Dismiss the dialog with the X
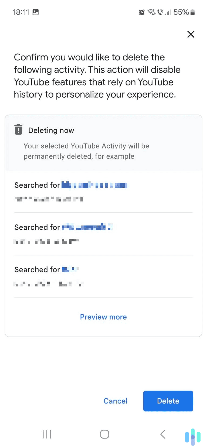This screenshot has height=448, width=207. [x=191, y=34]
